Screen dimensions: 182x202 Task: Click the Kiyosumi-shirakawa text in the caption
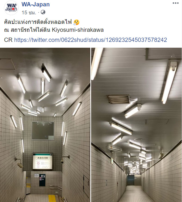coord(78,30)
